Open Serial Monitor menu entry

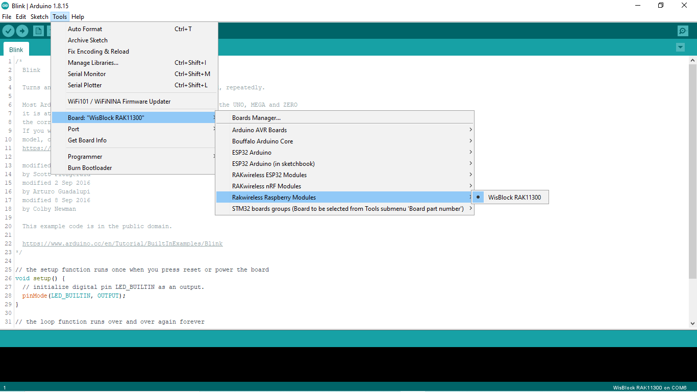[x=135, y=74]
